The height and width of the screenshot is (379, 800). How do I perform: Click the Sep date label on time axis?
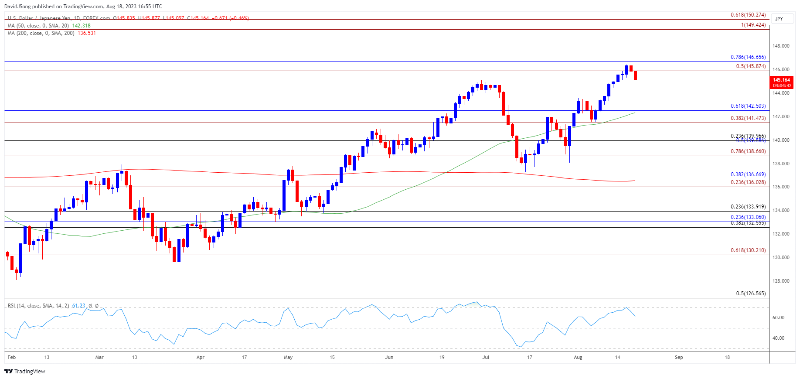(679, 357)
